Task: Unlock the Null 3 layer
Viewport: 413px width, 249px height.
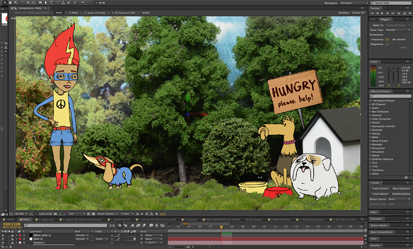Action: pyautogui.click(x=12, y=239)
